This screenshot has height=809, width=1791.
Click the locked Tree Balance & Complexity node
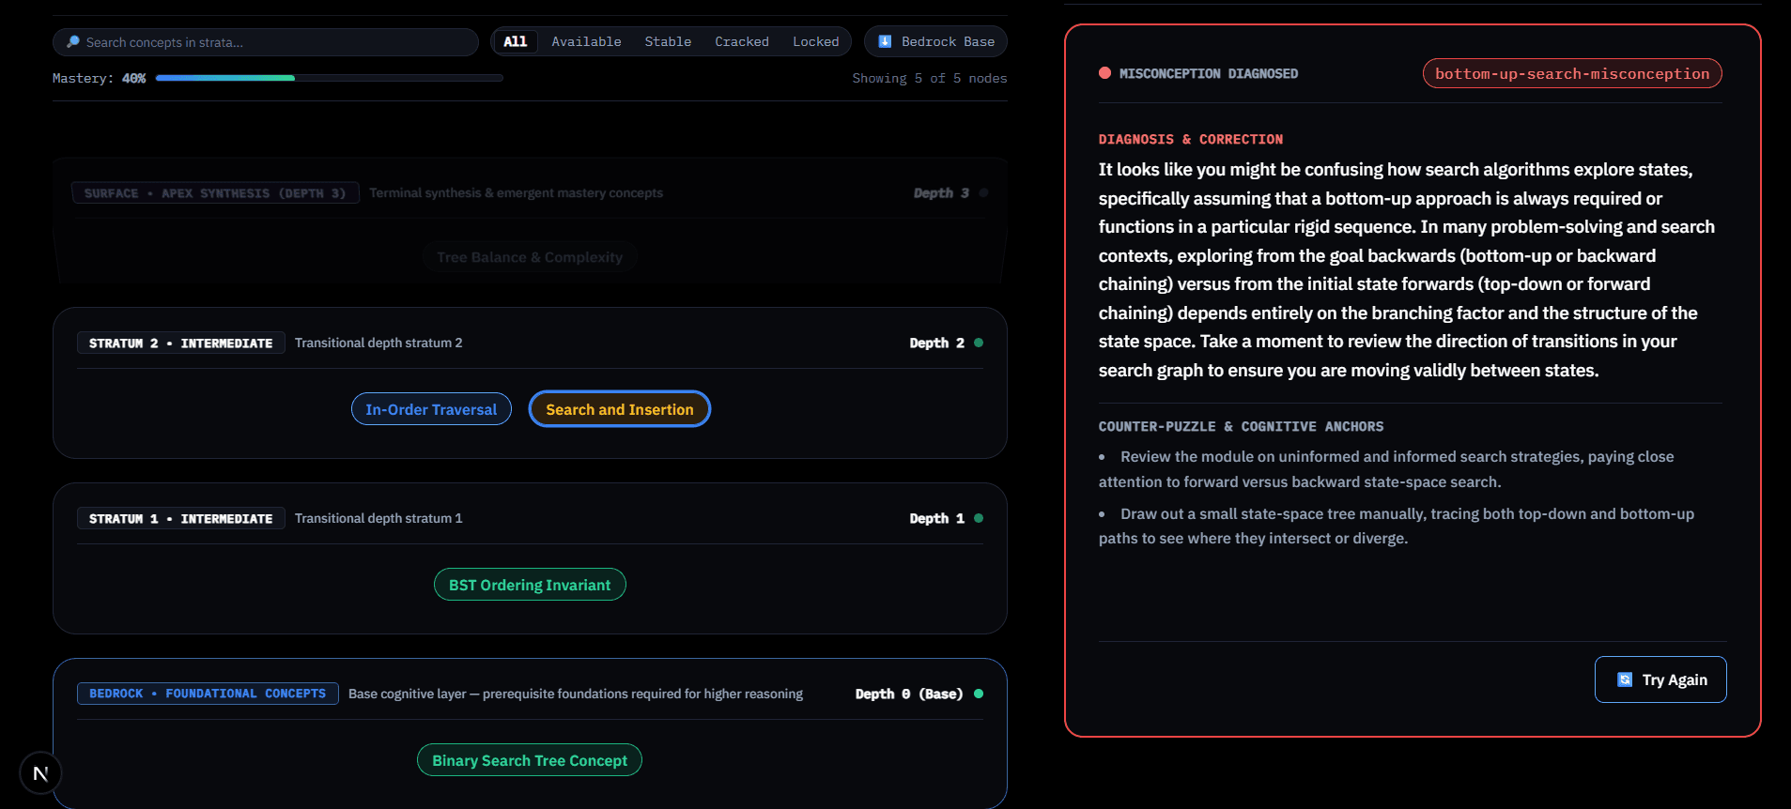(x=530, y=257)
